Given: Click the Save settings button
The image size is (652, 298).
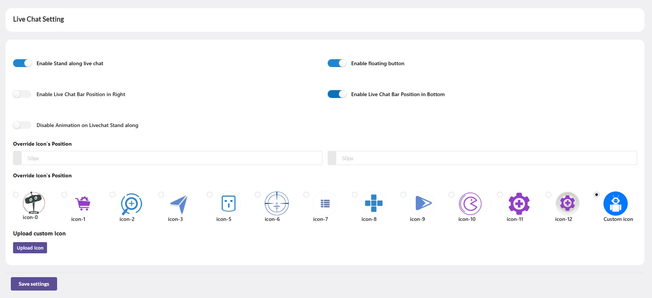Looking at the screenshot, I should (x=34, y=284).
